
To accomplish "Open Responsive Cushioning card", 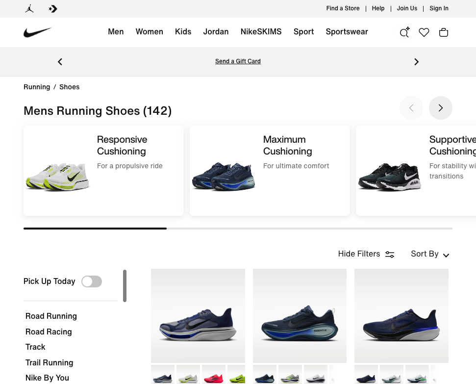I will tap(103, 171).
